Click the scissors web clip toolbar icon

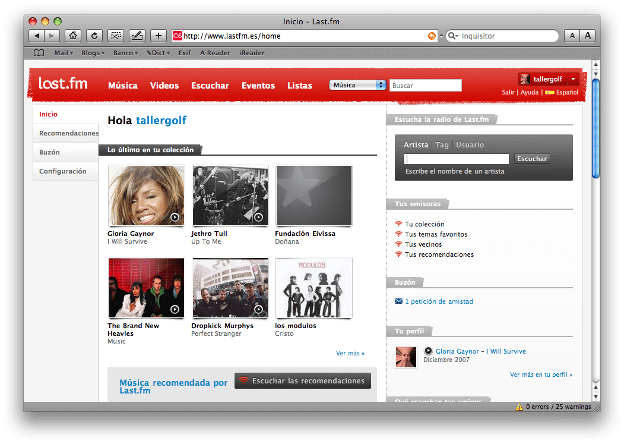point(116,36)
